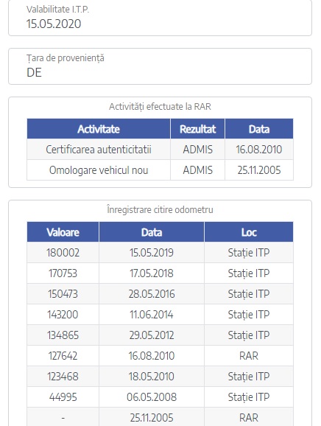This screenshot has width=321, height=426.
Task: Select the Țara de proveniență value DE
Action: pyautogui.click(x=34, y=72)
